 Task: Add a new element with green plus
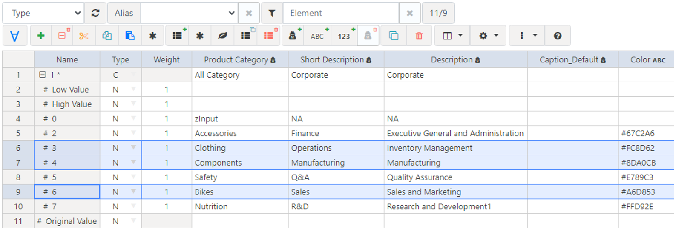[x=41, y=36]
